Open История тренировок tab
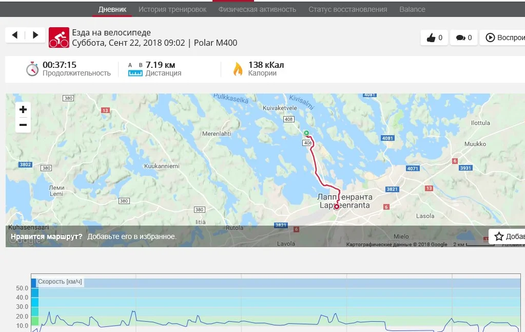 [172, 9]
